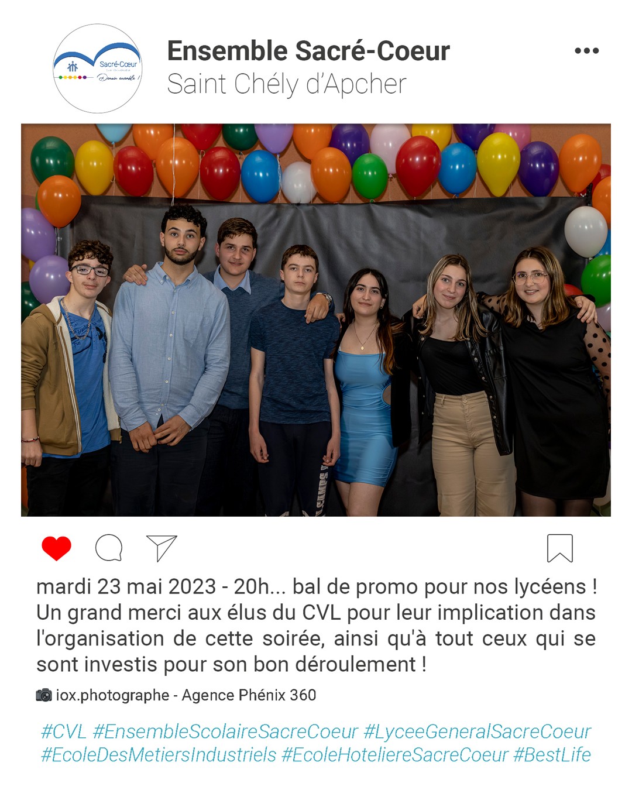Follow the #CVL hashtag
Image resolution: width=632 pixels, height=790 pixels.
(64, 731)
